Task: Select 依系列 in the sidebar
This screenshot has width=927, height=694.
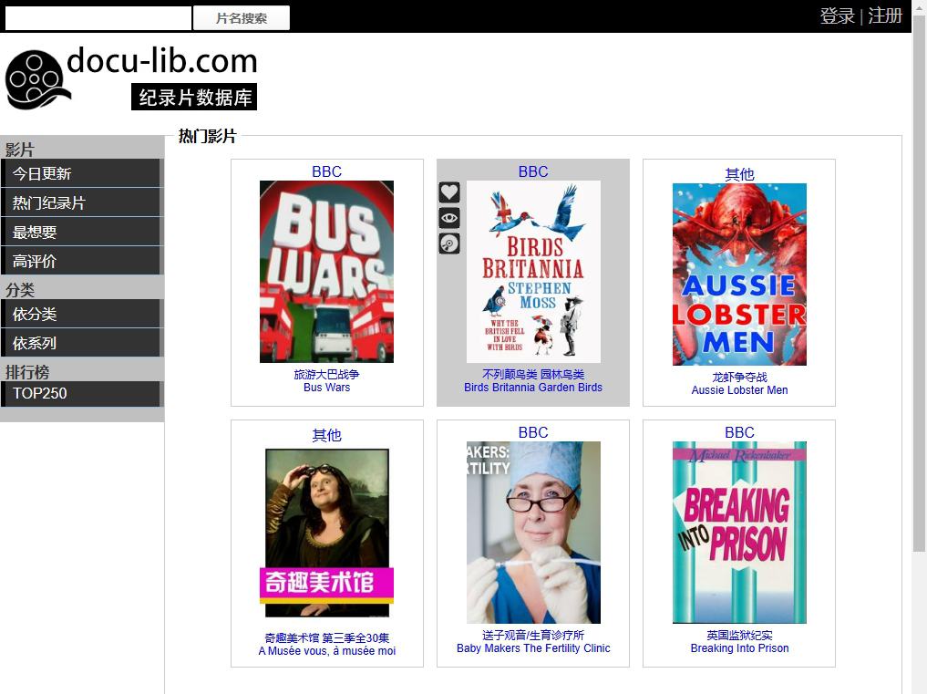Action: pyautogui.click(x=82, y=343)
